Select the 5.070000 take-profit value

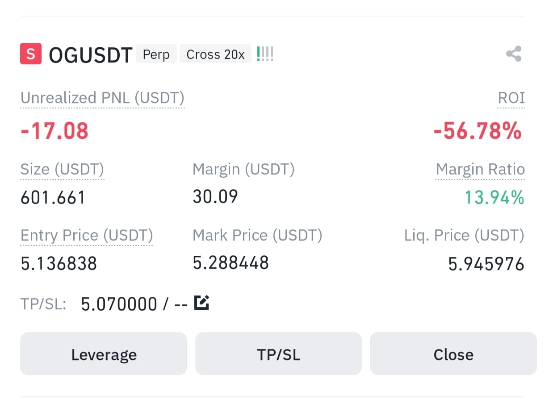pyautogui.click(x=119, y=304)
